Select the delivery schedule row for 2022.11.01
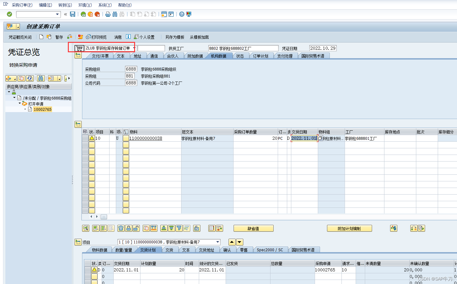Viewport: 457px width, 284px height. point(88,270)
